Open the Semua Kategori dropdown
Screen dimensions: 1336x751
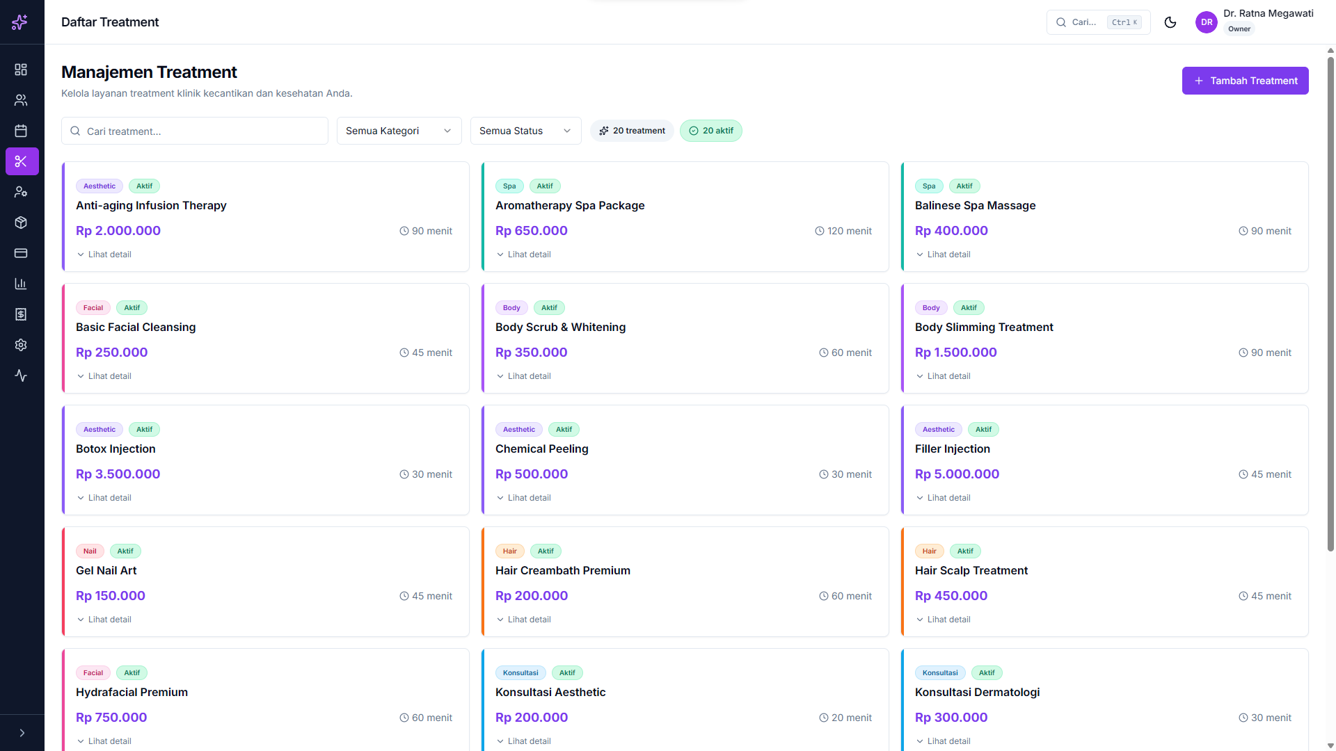coord(399,131)
